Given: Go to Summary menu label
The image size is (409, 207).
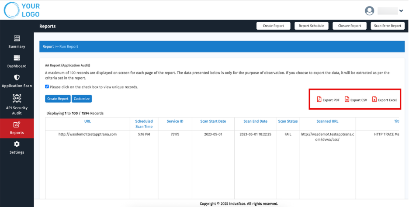Looking at the screenshot, I should point(17,47).
